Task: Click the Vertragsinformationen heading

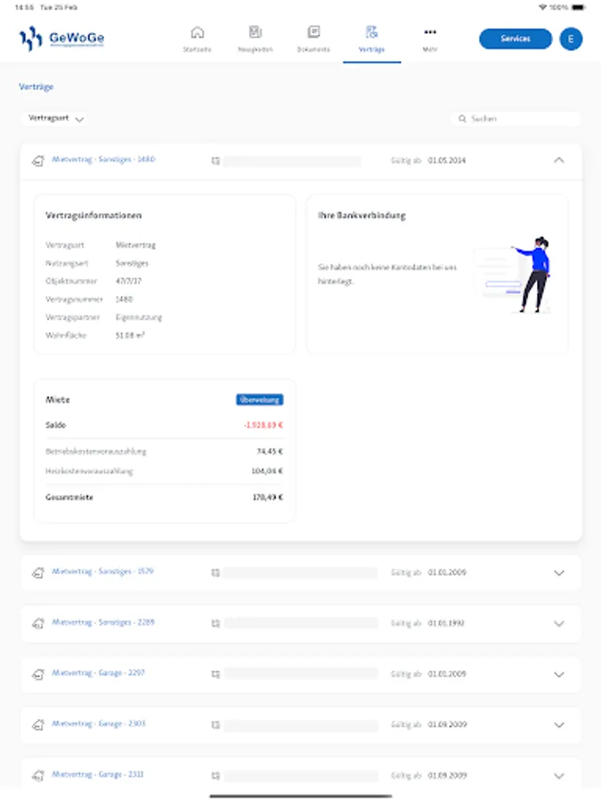Action: (x=93, y=216)
